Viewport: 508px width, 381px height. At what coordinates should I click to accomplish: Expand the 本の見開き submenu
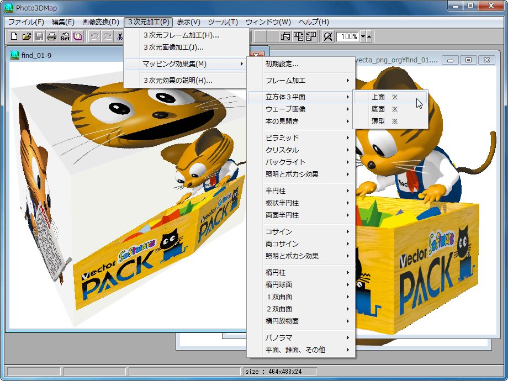[301, 121]
